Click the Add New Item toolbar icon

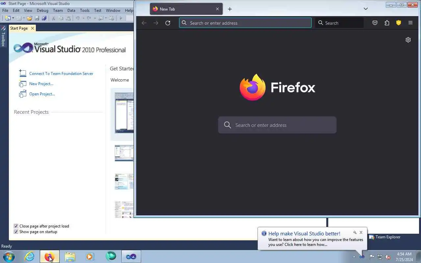click(19, 18)
